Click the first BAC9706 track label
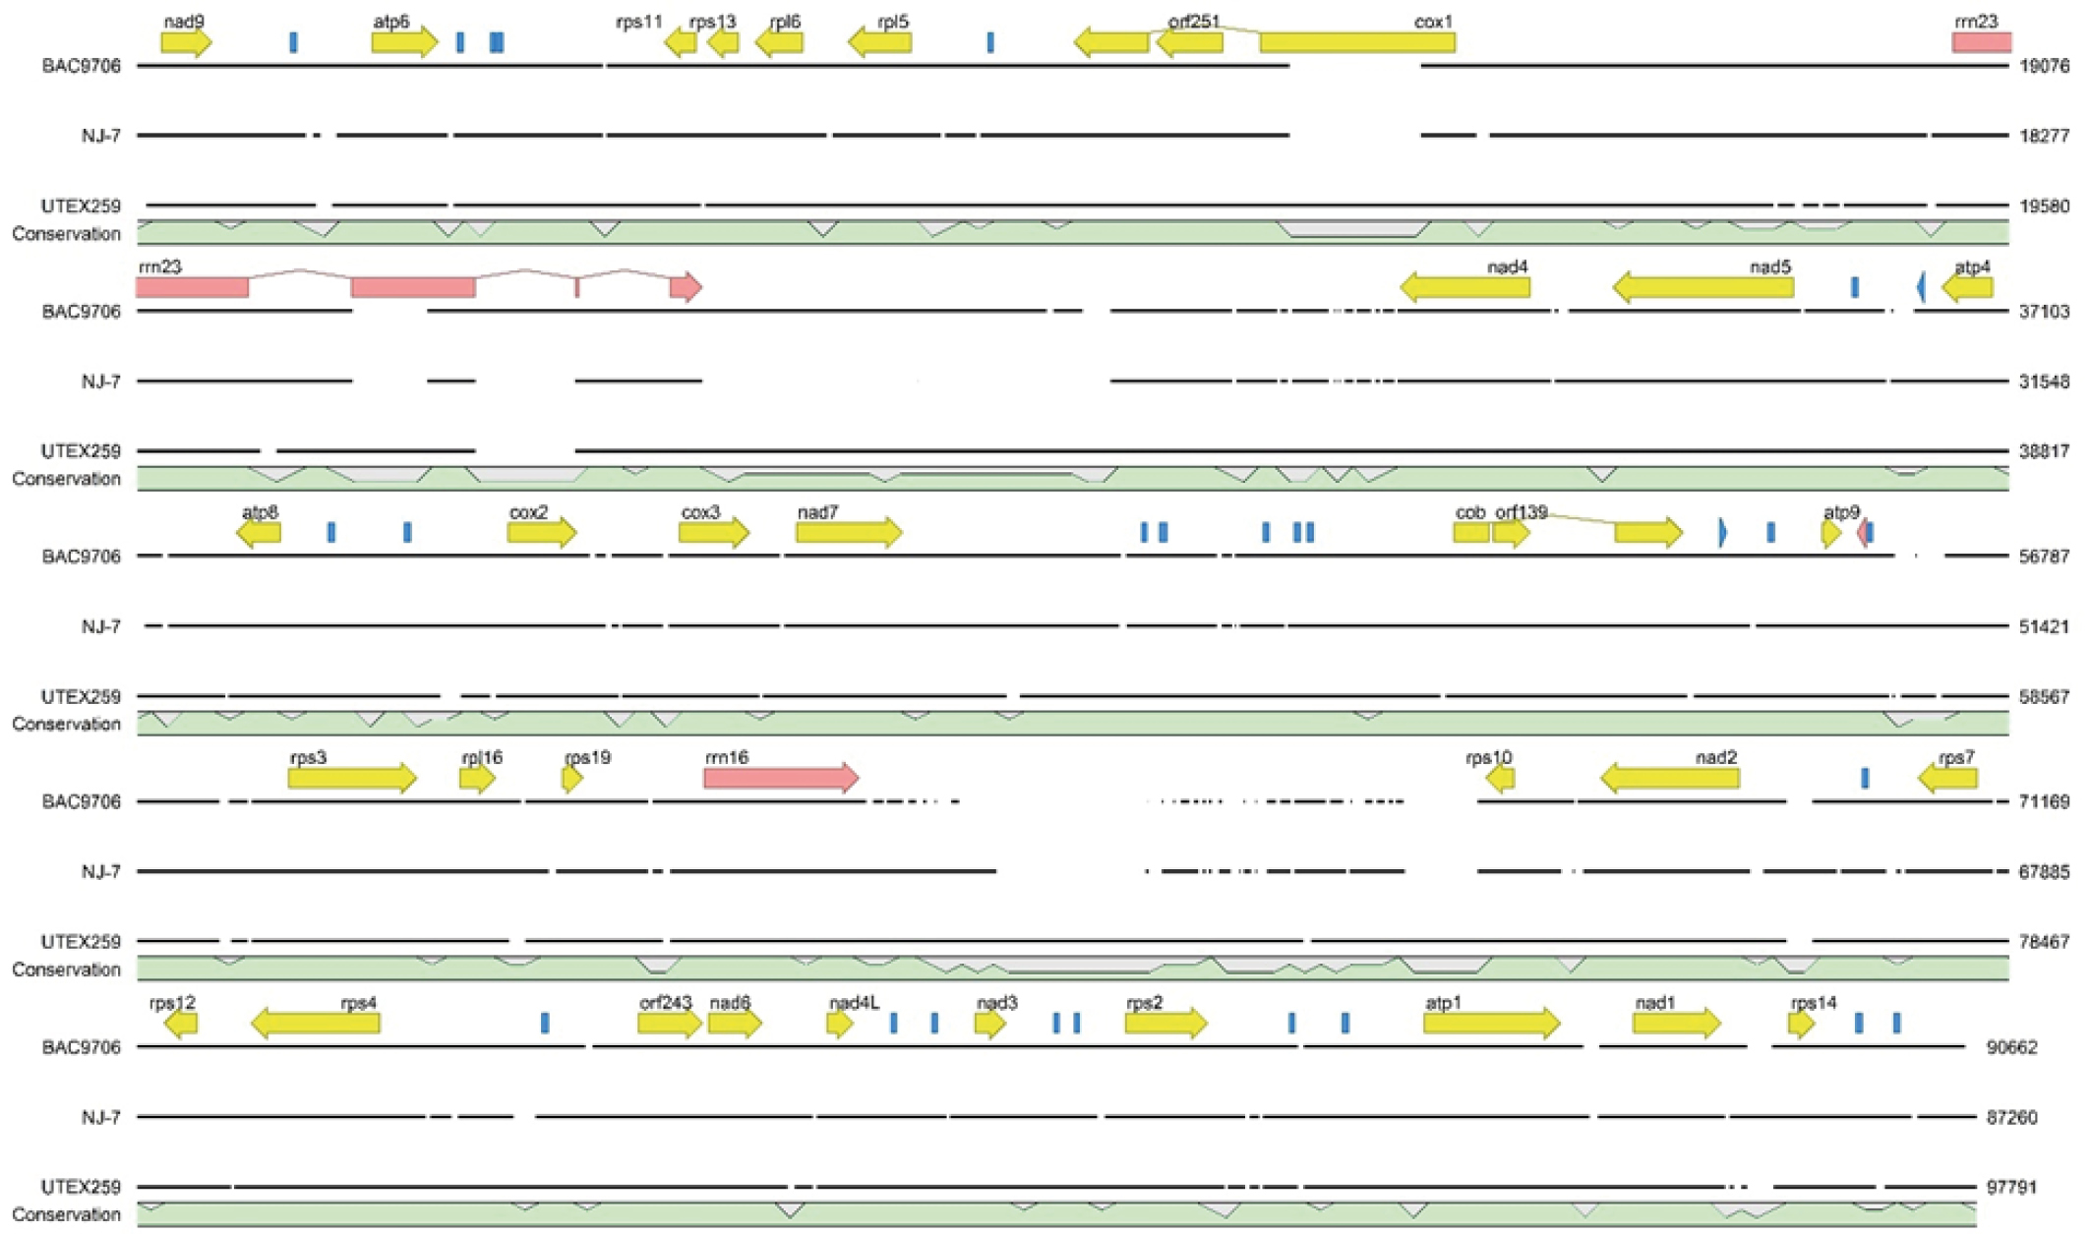Viewport: 2091px width, 1234px height. (x=82, y=66)
